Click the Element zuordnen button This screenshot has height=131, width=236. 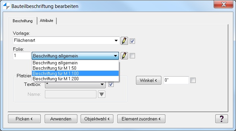[x=141, y=119]
